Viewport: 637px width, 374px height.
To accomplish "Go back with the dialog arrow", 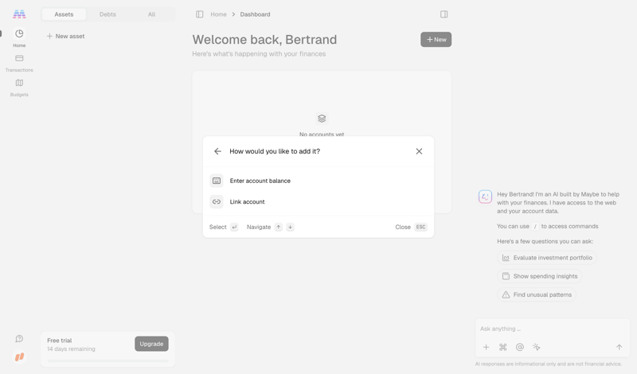I will (x=217, y=151).
